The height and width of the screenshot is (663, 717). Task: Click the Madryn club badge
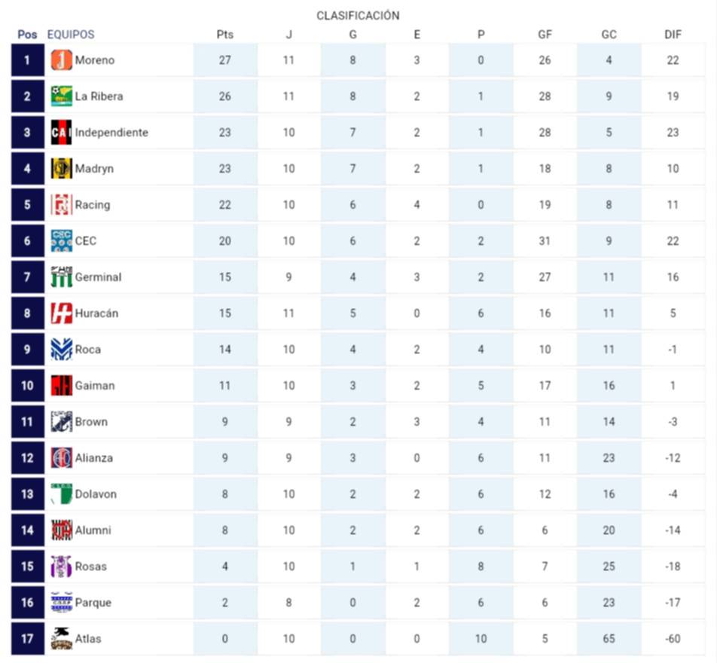click(61, 169)
